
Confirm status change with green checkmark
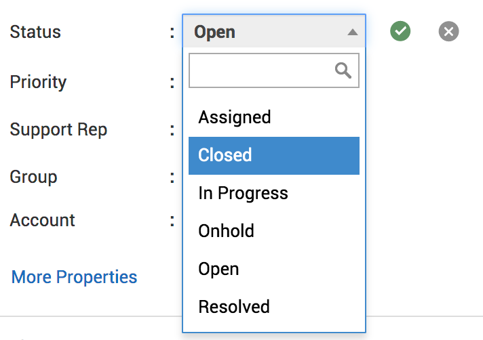coord(400,31)
